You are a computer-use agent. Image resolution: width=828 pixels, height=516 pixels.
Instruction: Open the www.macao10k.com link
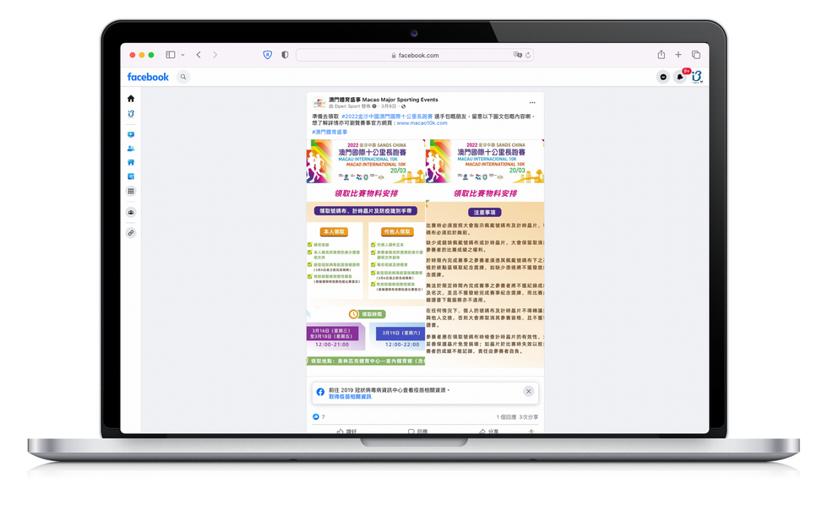click(422, 123)
